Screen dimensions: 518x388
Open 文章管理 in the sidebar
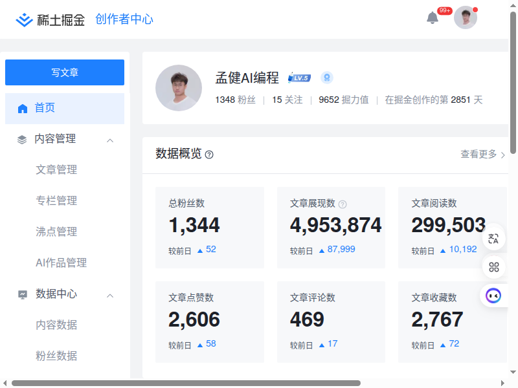(x=56, y=170)
